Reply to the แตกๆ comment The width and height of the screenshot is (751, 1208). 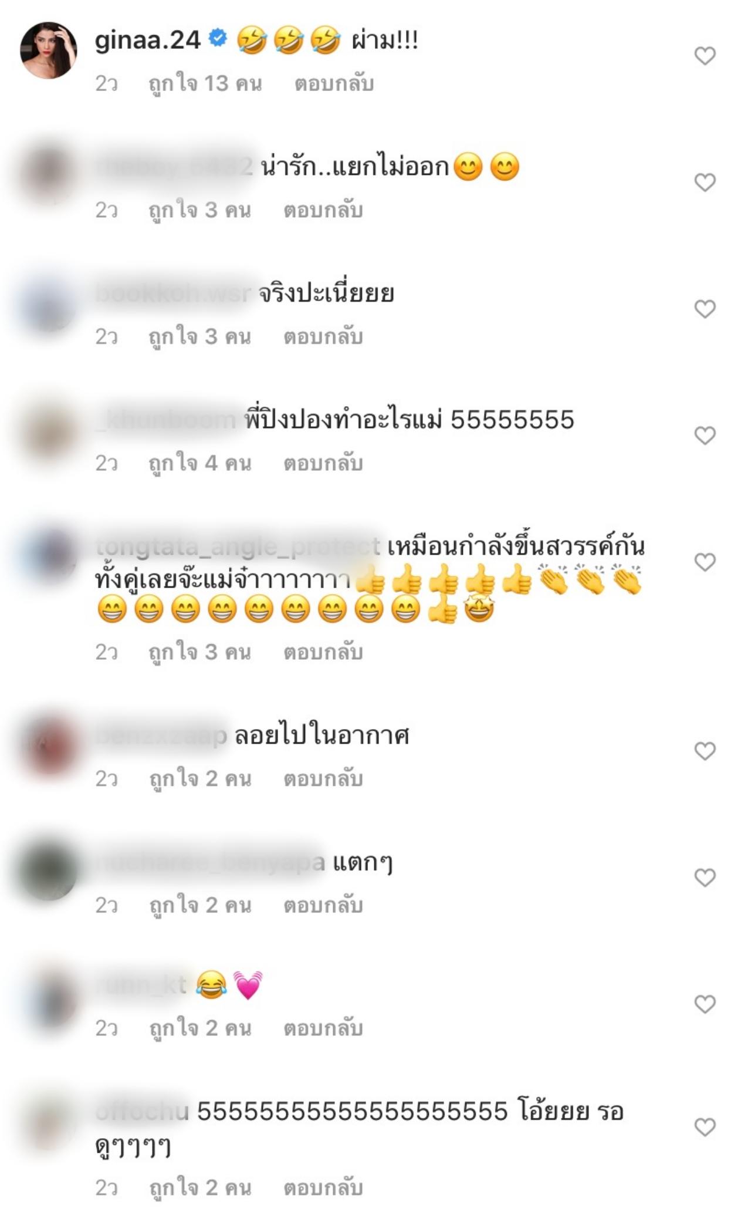point(323,906)
